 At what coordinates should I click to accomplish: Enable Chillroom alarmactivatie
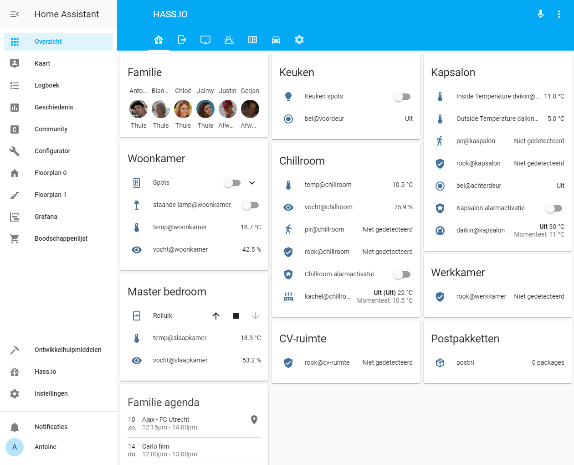402,274
